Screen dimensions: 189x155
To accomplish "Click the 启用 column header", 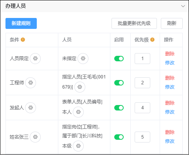I will (x=119, y=40).
